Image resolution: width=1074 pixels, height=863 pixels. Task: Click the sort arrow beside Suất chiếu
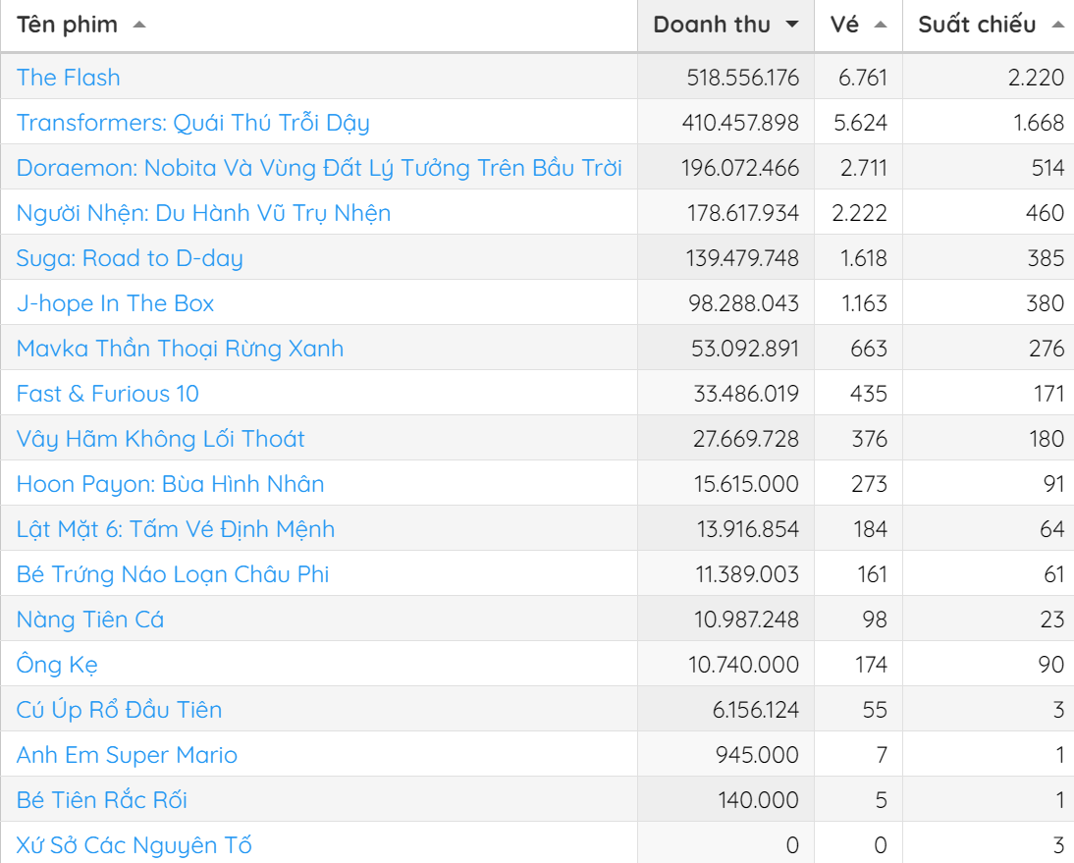click(1057, 26)
